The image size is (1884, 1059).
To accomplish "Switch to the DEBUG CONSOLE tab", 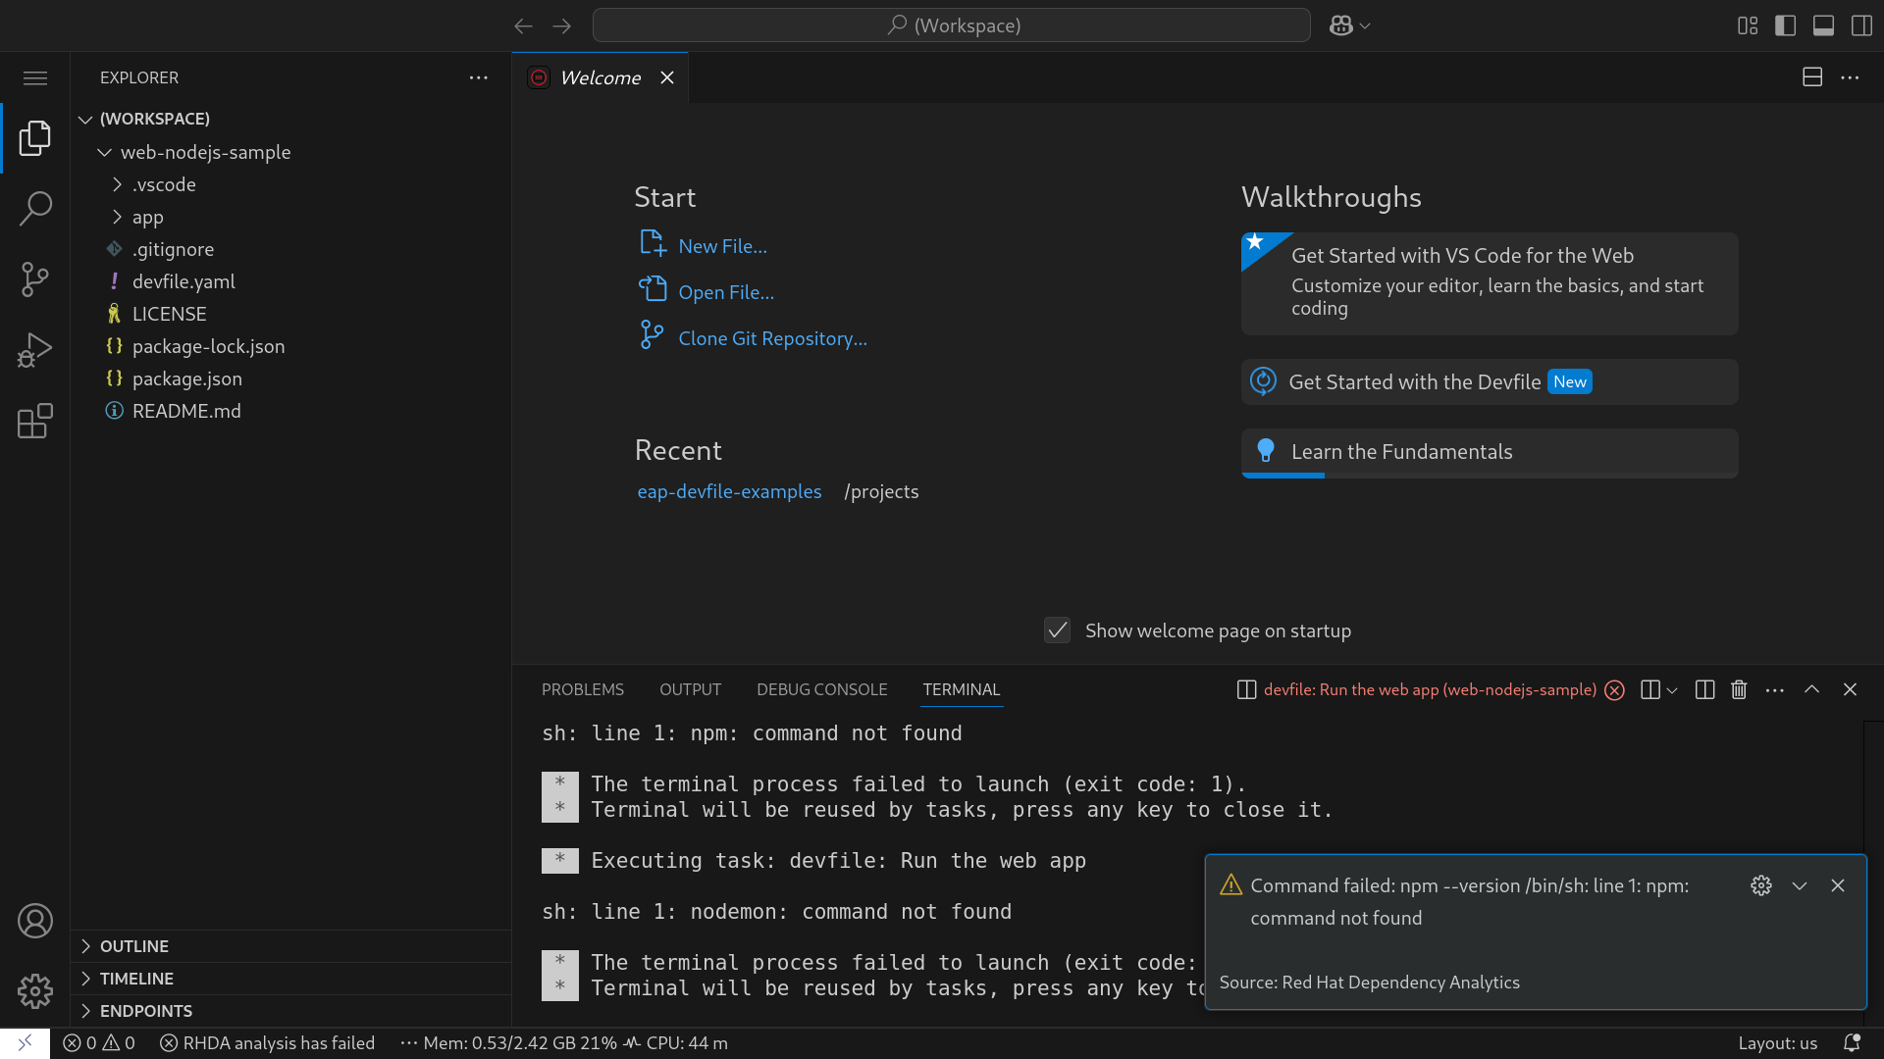I will click(x=821, y=689).
